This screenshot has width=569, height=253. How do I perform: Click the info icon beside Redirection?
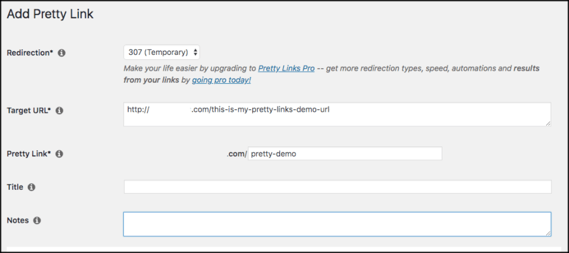coord(62,53)
